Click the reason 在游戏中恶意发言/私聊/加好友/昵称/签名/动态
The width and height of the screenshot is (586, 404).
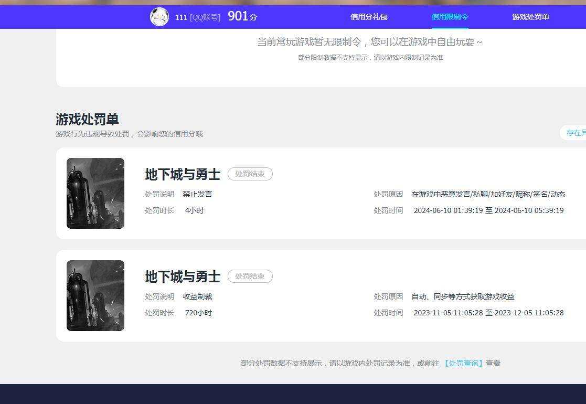488,194
